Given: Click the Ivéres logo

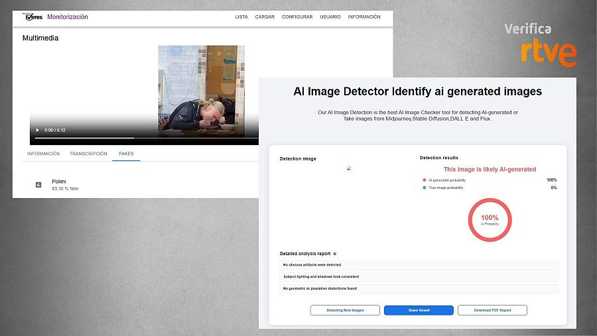Looking at the screenshot, I should tap(33, 17).
